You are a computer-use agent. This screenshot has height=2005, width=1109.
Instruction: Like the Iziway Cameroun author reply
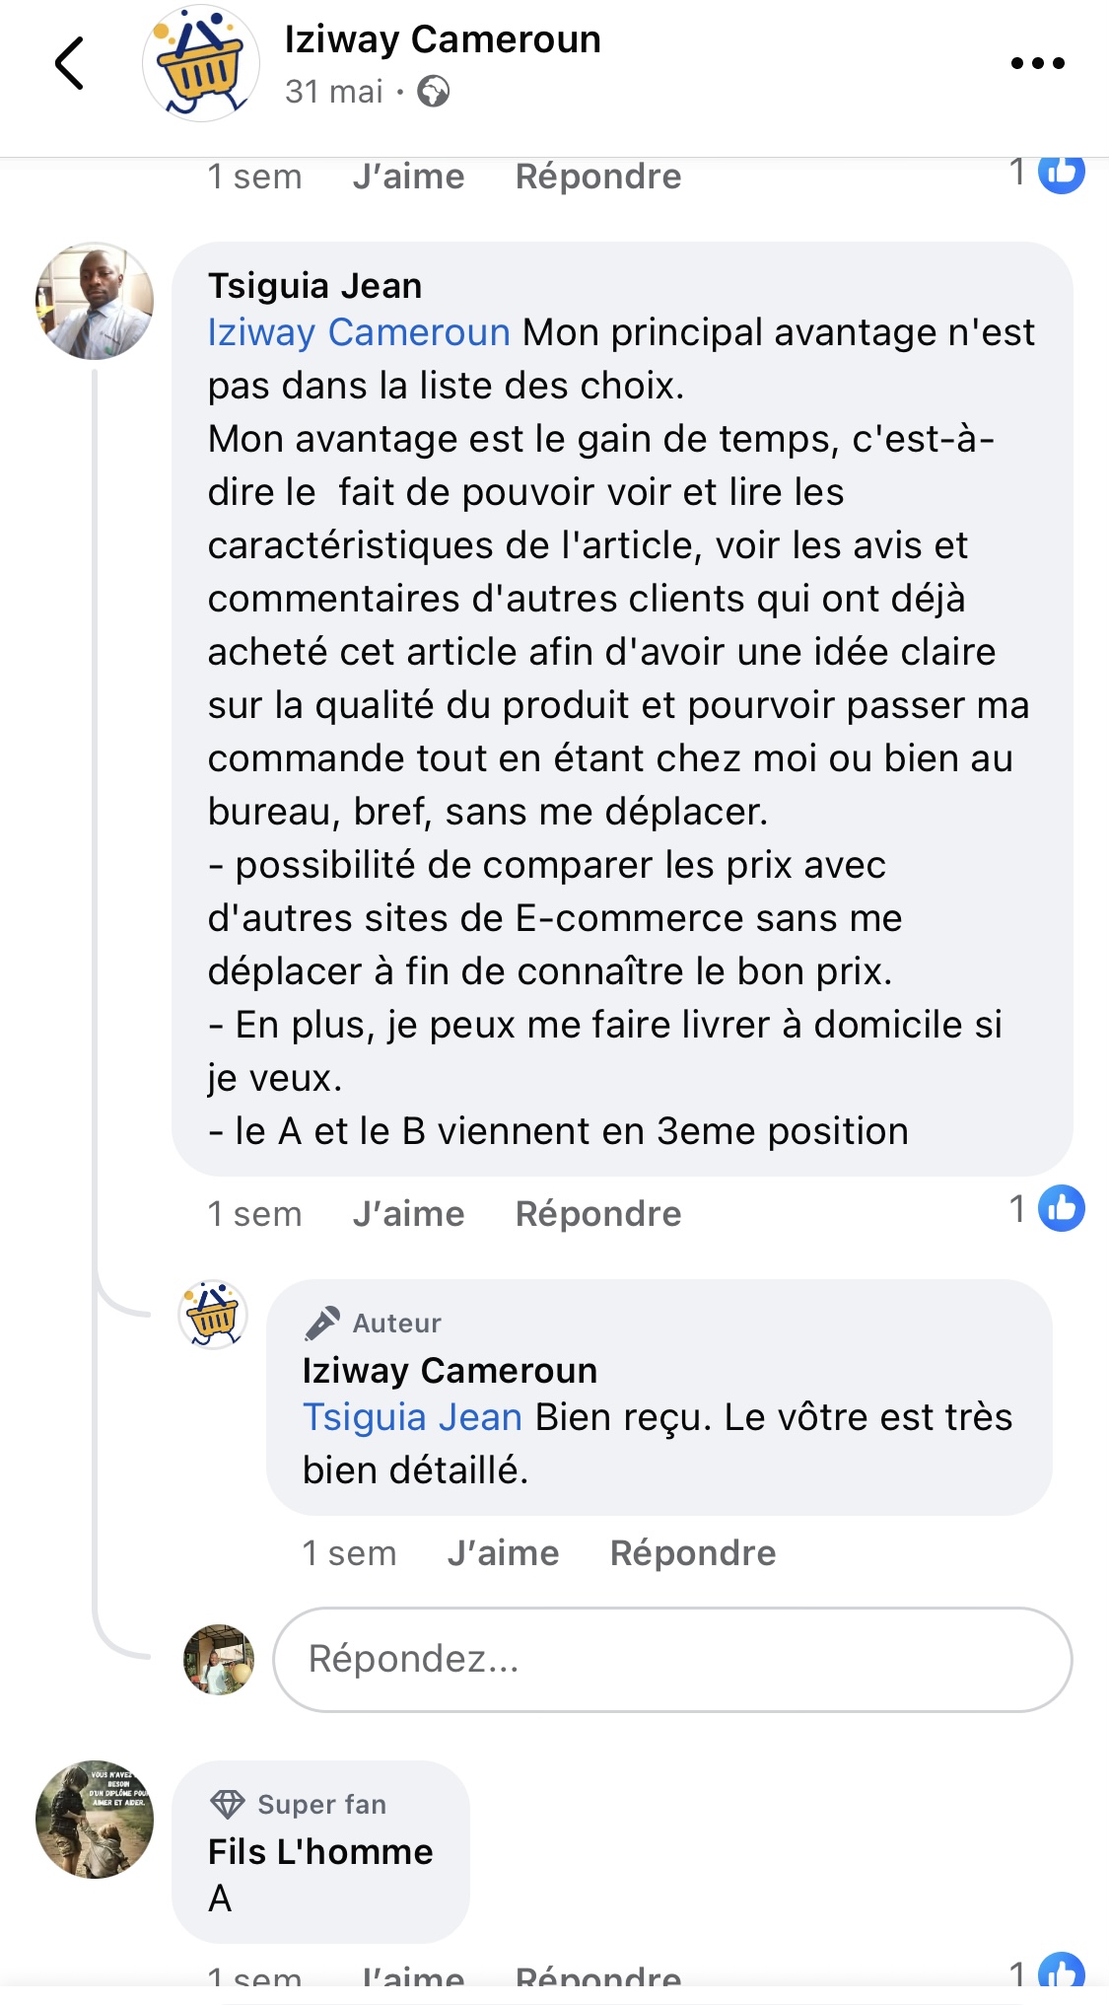click(x=503, y=1553)
